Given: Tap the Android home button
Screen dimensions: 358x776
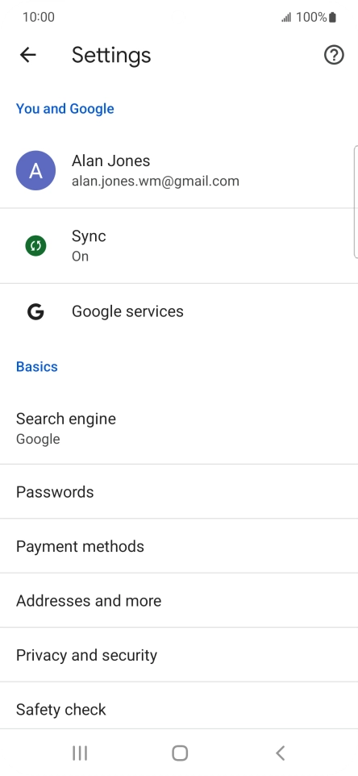Looking at the screenshot, I should click(x=180, y=753).
